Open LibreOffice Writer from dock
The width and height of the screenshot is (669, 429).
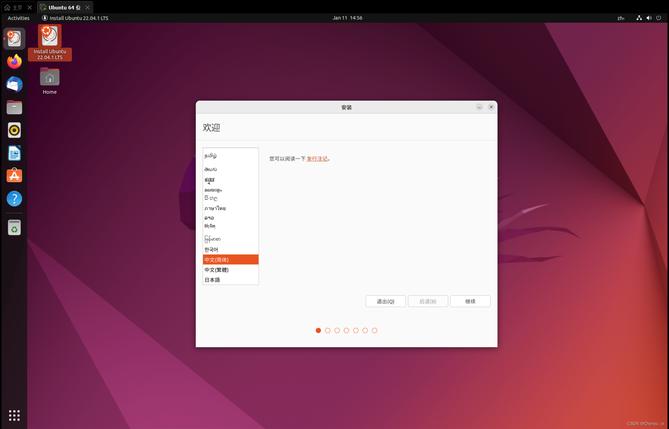tap(14, 153)
